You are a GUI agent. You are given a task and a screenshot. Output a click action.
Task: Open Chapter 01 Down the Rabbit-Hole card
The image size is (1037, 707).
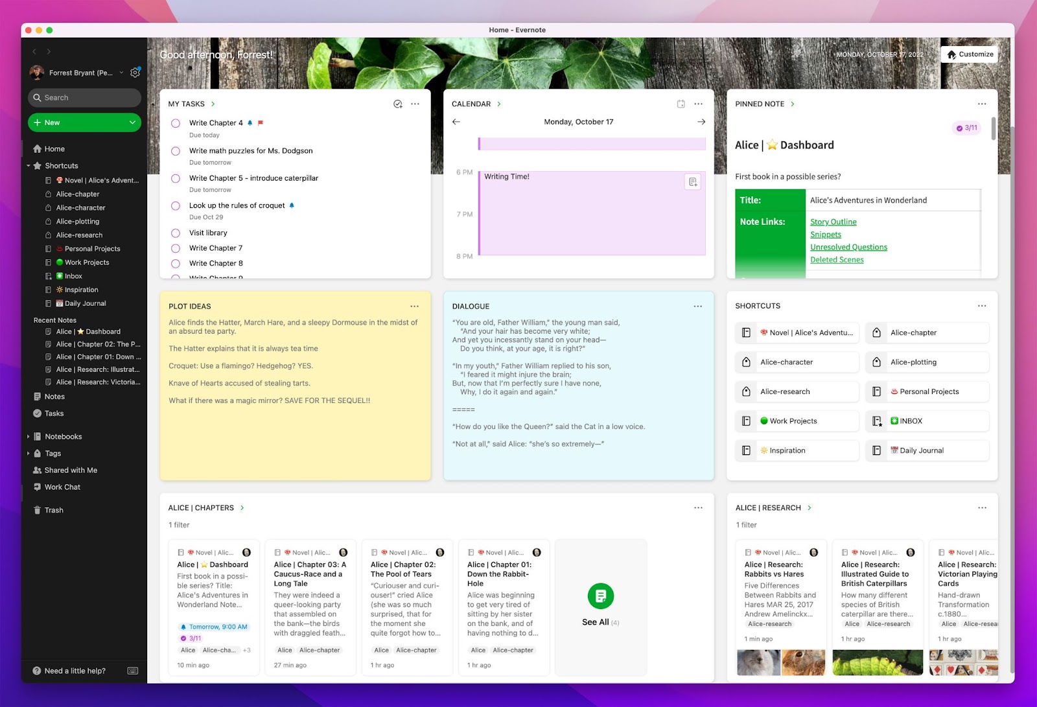pos(504,607)
